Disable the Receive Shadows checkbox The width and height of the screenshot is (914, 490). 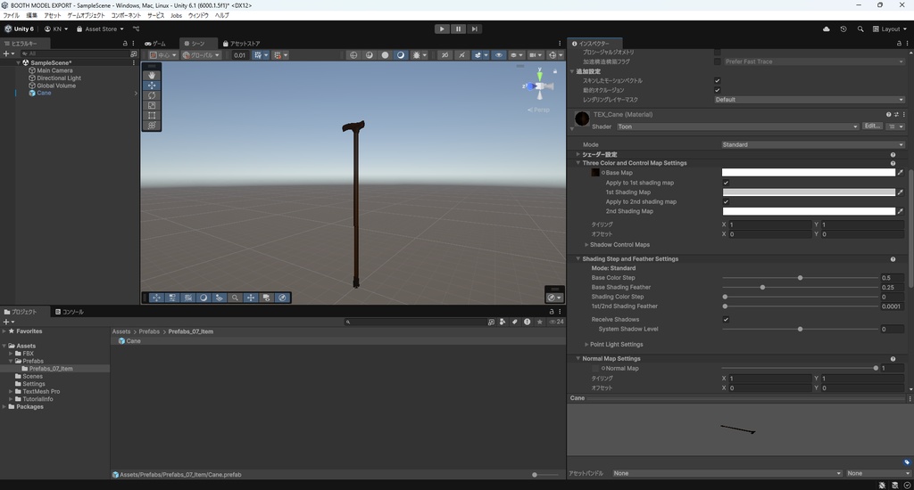[x=726, y=319]
